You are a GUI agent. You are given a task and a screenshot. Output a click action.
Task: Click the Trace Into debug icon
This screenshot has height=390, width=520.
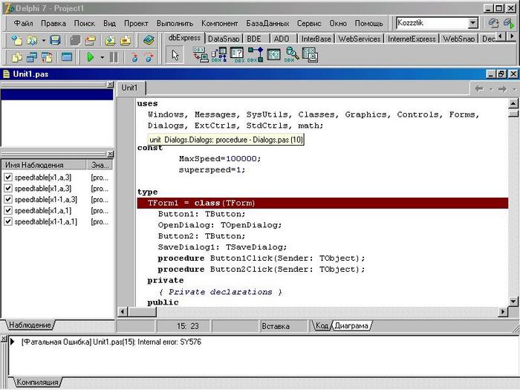tap(134, 57)
